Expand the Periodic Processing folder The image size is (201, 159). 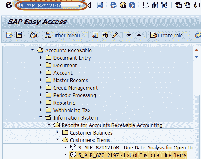click(41, 95)
